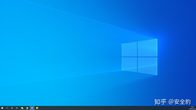The image size is (196, 110).
Task: Launch Cortana from the circle icon
Action: tap(12, 108)
